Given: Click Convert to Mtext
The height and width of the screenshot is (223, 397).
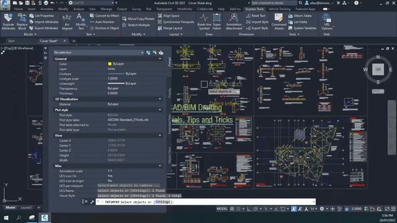Looking at the screenshot, I should coord(104,15).
